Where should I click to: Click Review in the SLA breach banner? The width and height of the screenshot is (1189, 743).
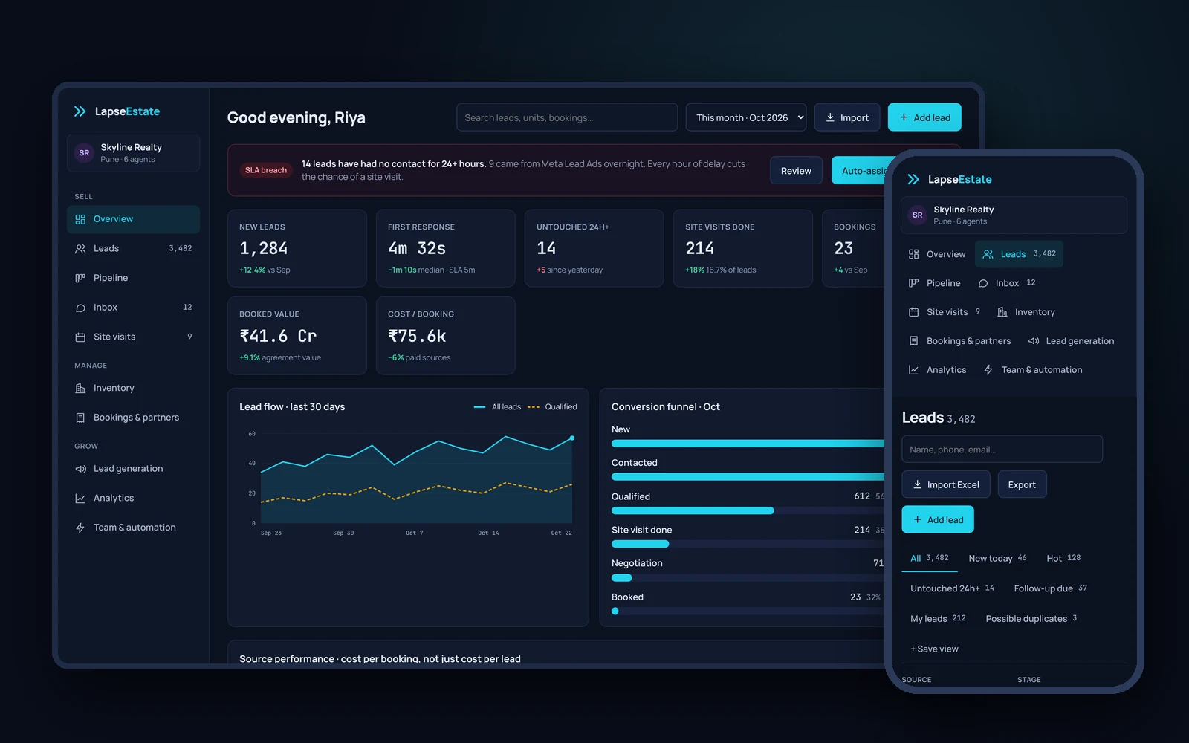click(x=796, y=171)
